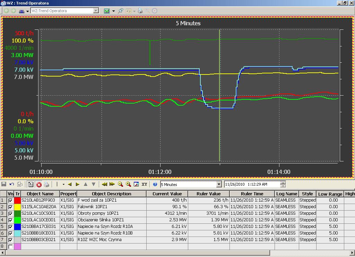This screenshot has width=355, height=257.
Task: Click the undo arrow in the trend toolbar
Action: pos(12,184)
